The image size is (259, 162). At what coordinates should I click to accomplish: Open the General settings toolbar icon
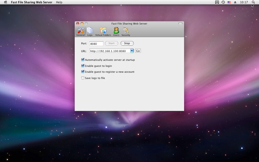tap(81, 31)
